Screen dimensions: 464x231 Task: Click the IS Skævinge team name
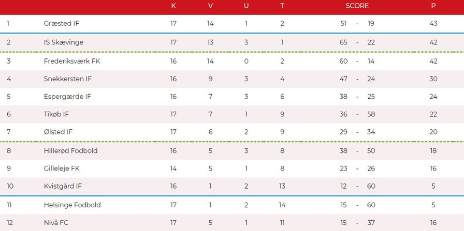(x=64, y=42)
